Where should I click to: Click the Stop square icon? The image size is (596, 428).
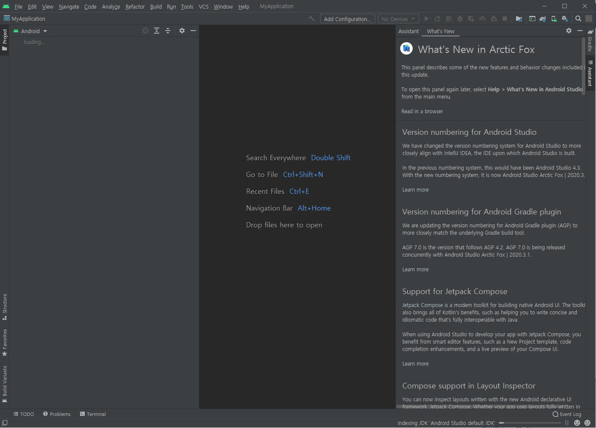(505, 19)
